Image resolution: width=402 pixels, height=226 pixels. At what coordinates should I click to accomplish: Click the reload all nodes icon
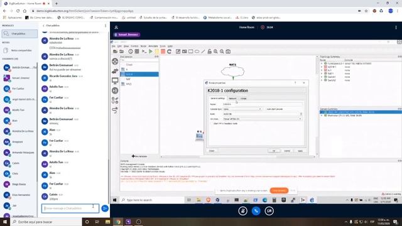tap(169, 51)
